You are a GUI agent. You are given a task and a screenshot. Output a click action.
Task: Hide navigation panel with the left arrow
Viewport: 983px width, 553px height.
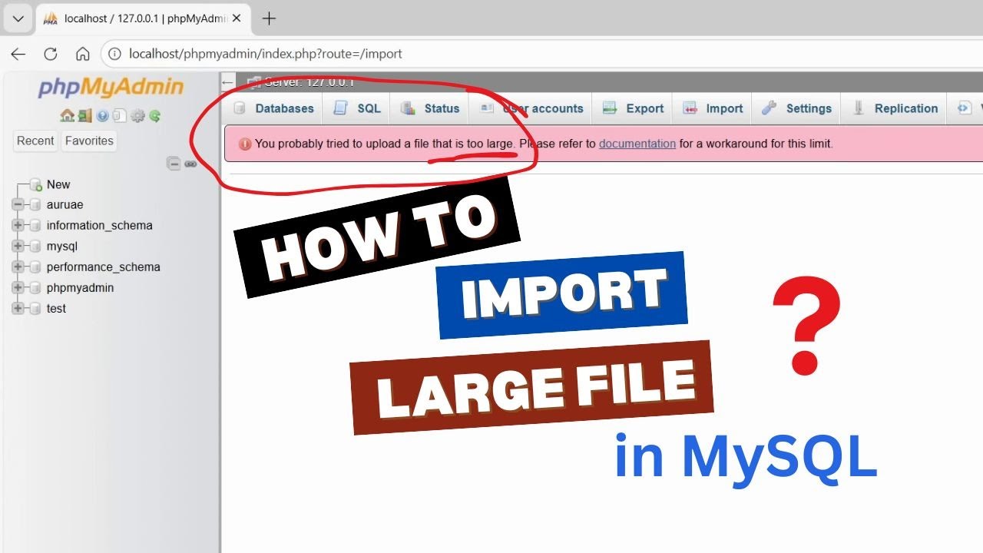227,82
